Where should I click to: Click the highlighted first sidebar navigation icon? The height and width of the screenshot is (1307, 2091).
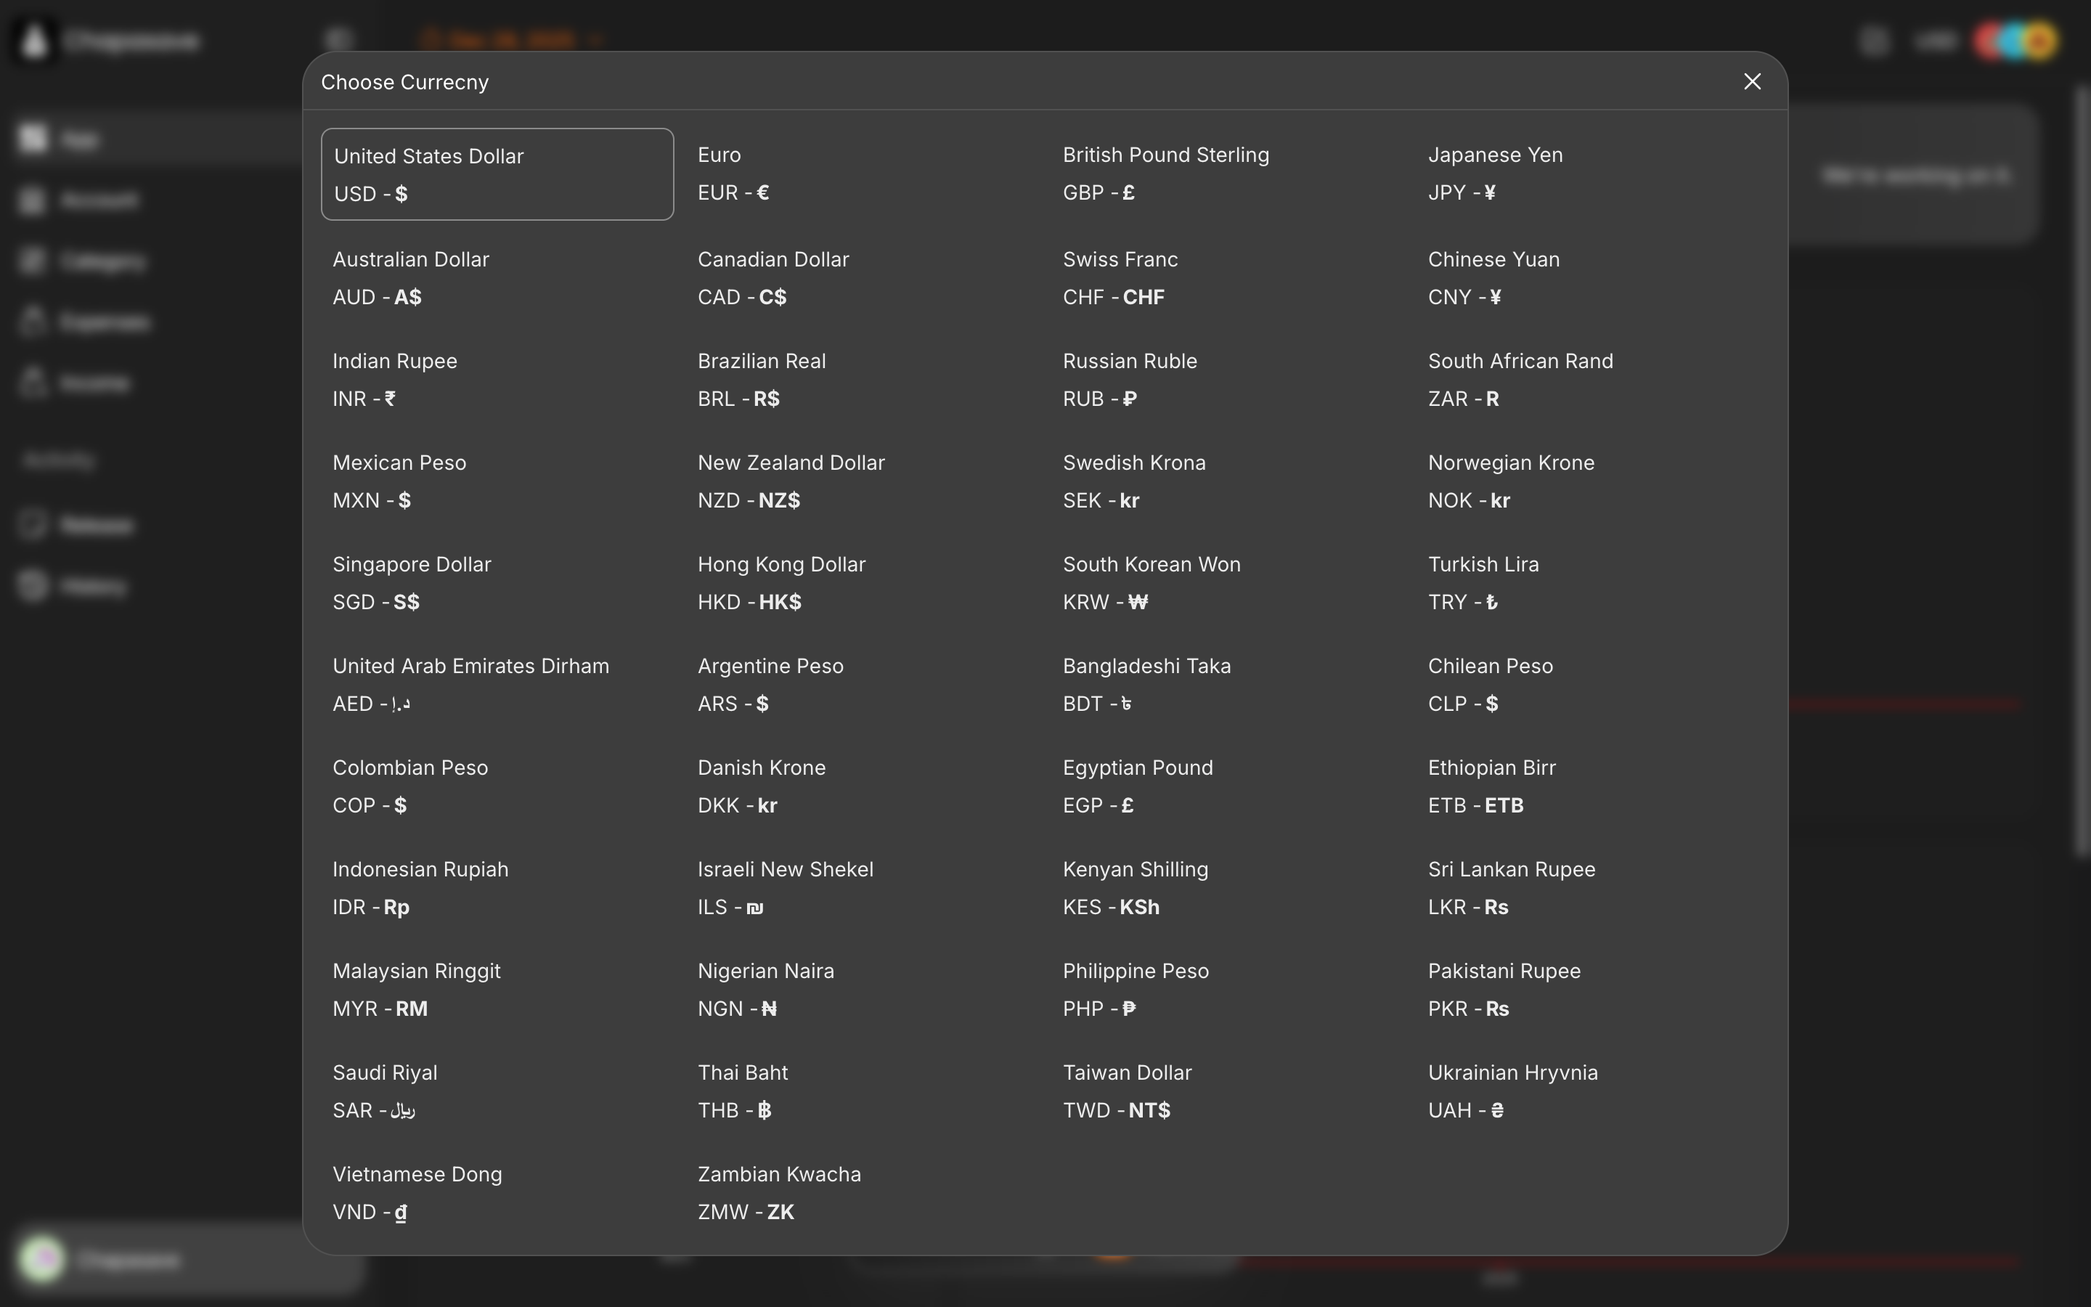pyautogui.click(x=32, y=138)
